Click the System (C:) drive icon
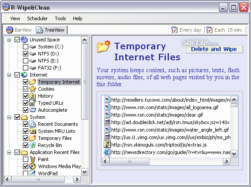 pos(33,47)
